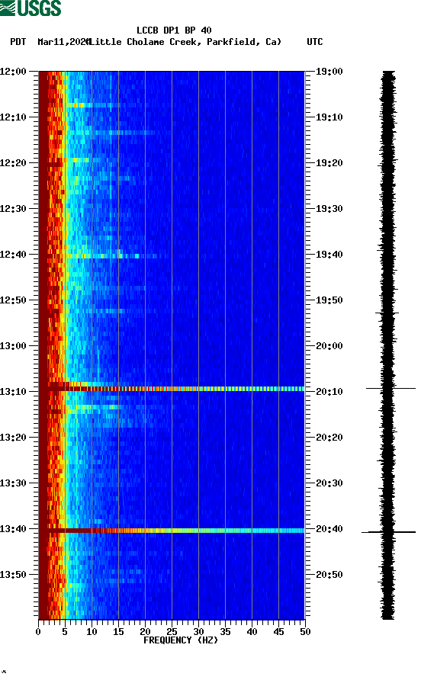Click the '50' frequency axis label
421x680 pixels.
(305, 632)
